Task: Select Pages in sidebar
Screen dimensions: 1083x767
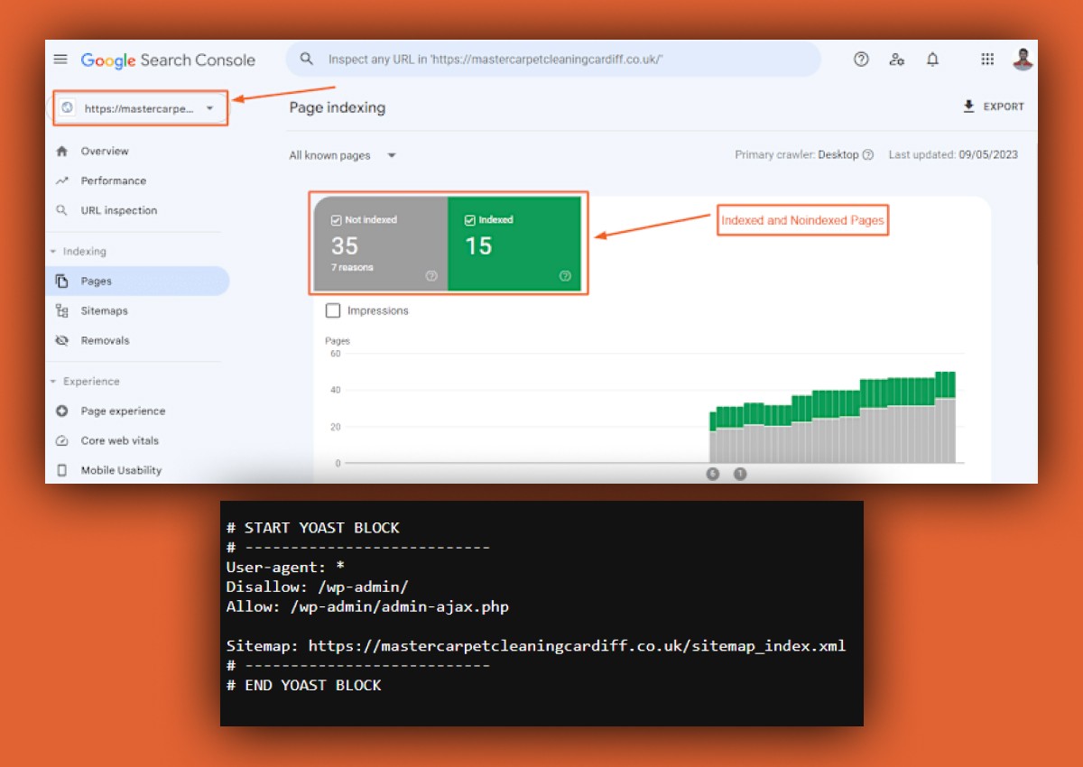Action: (x=137, y=282)
